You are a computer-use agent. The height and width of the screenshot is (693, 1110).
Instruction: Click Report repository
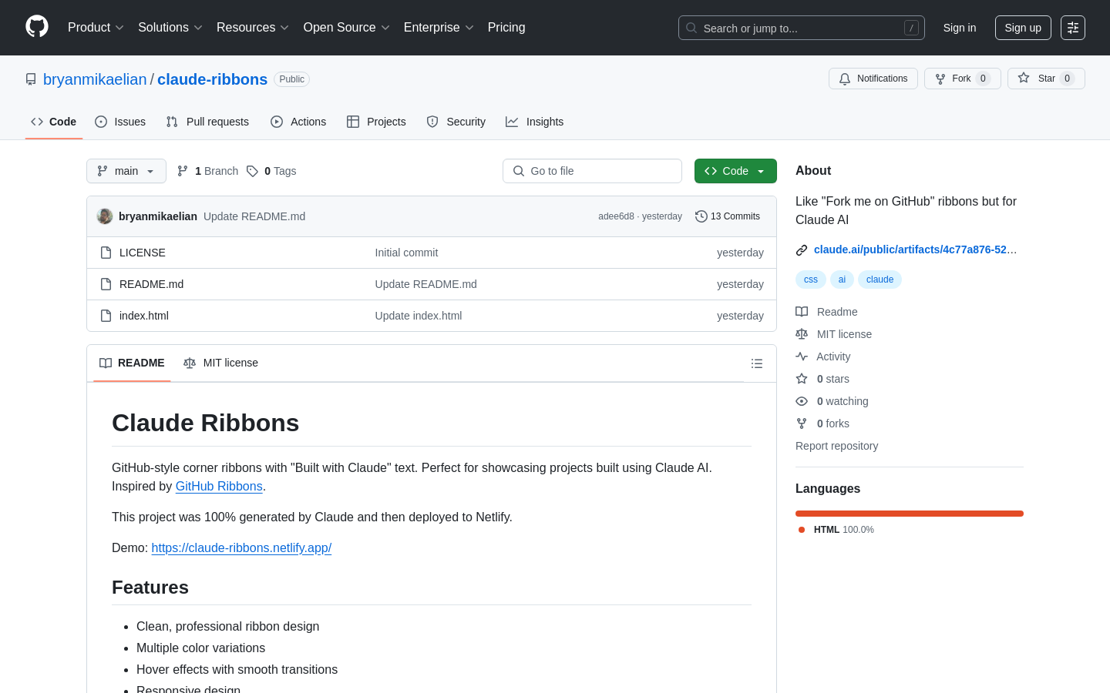[836, 446]
